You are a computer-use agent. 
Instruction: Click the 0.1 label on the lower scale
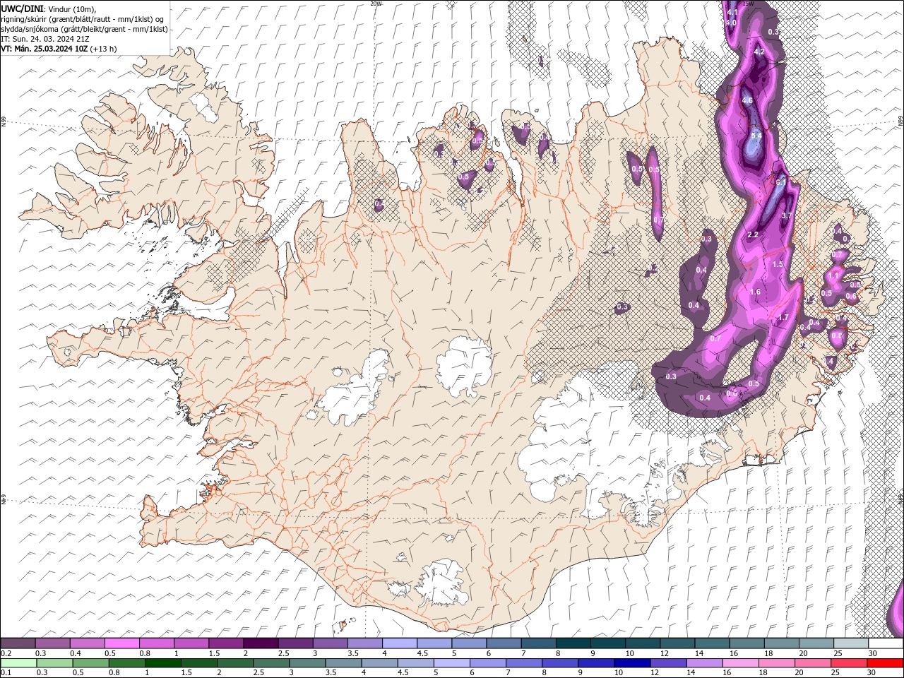coord(6,672)
